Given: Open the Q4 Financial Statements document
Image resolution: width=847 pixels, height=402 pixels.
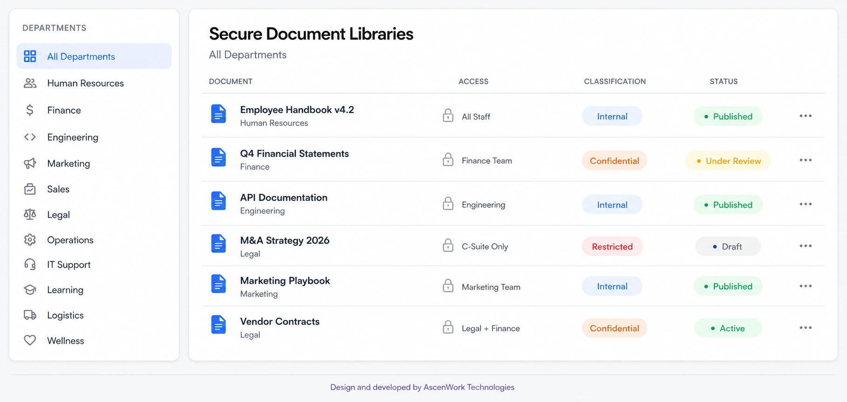Looking at the screenshot, I should pos(294,153).
